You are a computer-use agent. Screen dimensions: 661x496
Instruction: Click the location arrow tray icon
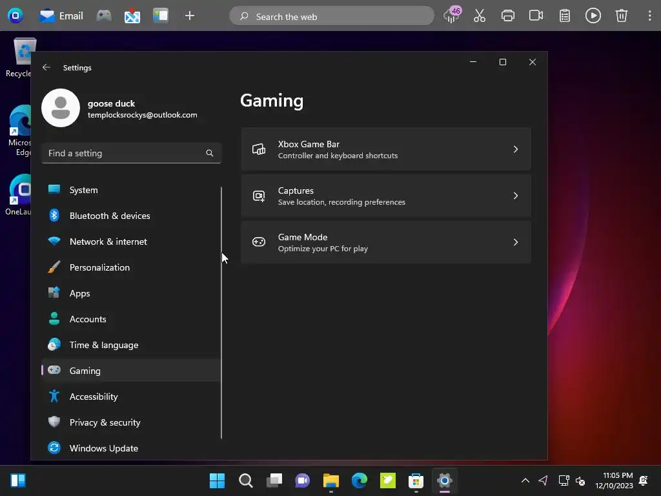[544, 480]
